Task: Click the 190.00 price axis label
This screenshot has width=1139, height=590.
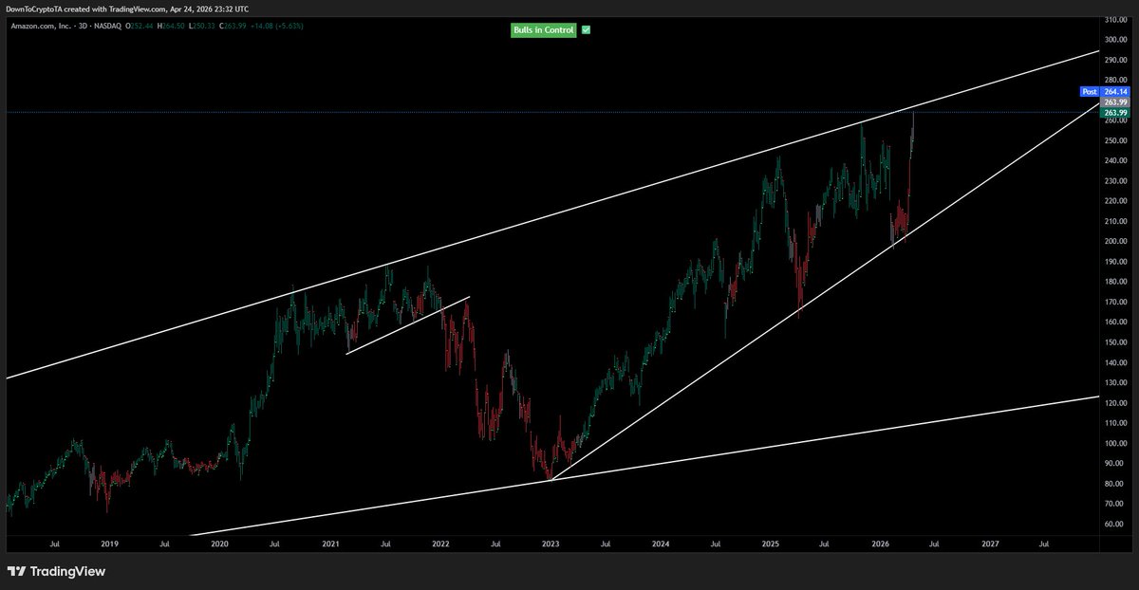Action: (x=1115, y=262)
